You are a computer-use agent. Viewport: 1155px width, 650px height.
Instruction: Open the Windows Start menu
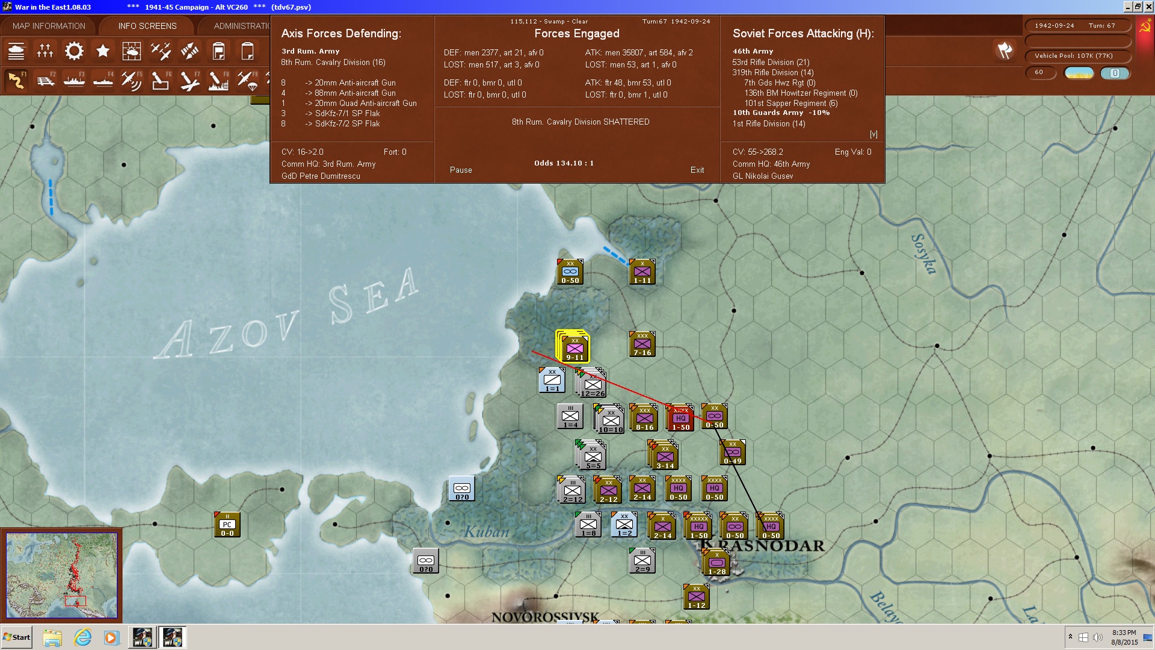17,637
